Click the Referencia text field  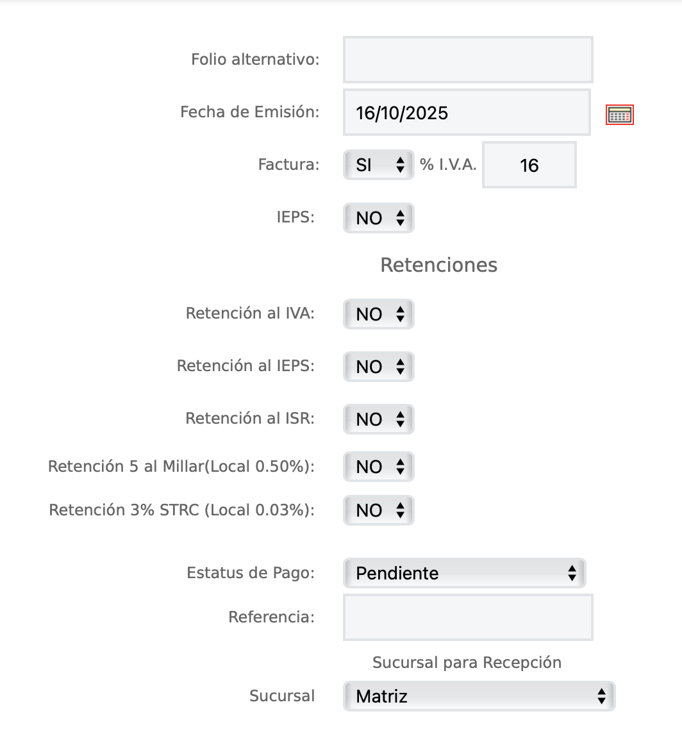click(x=468, y=617)
